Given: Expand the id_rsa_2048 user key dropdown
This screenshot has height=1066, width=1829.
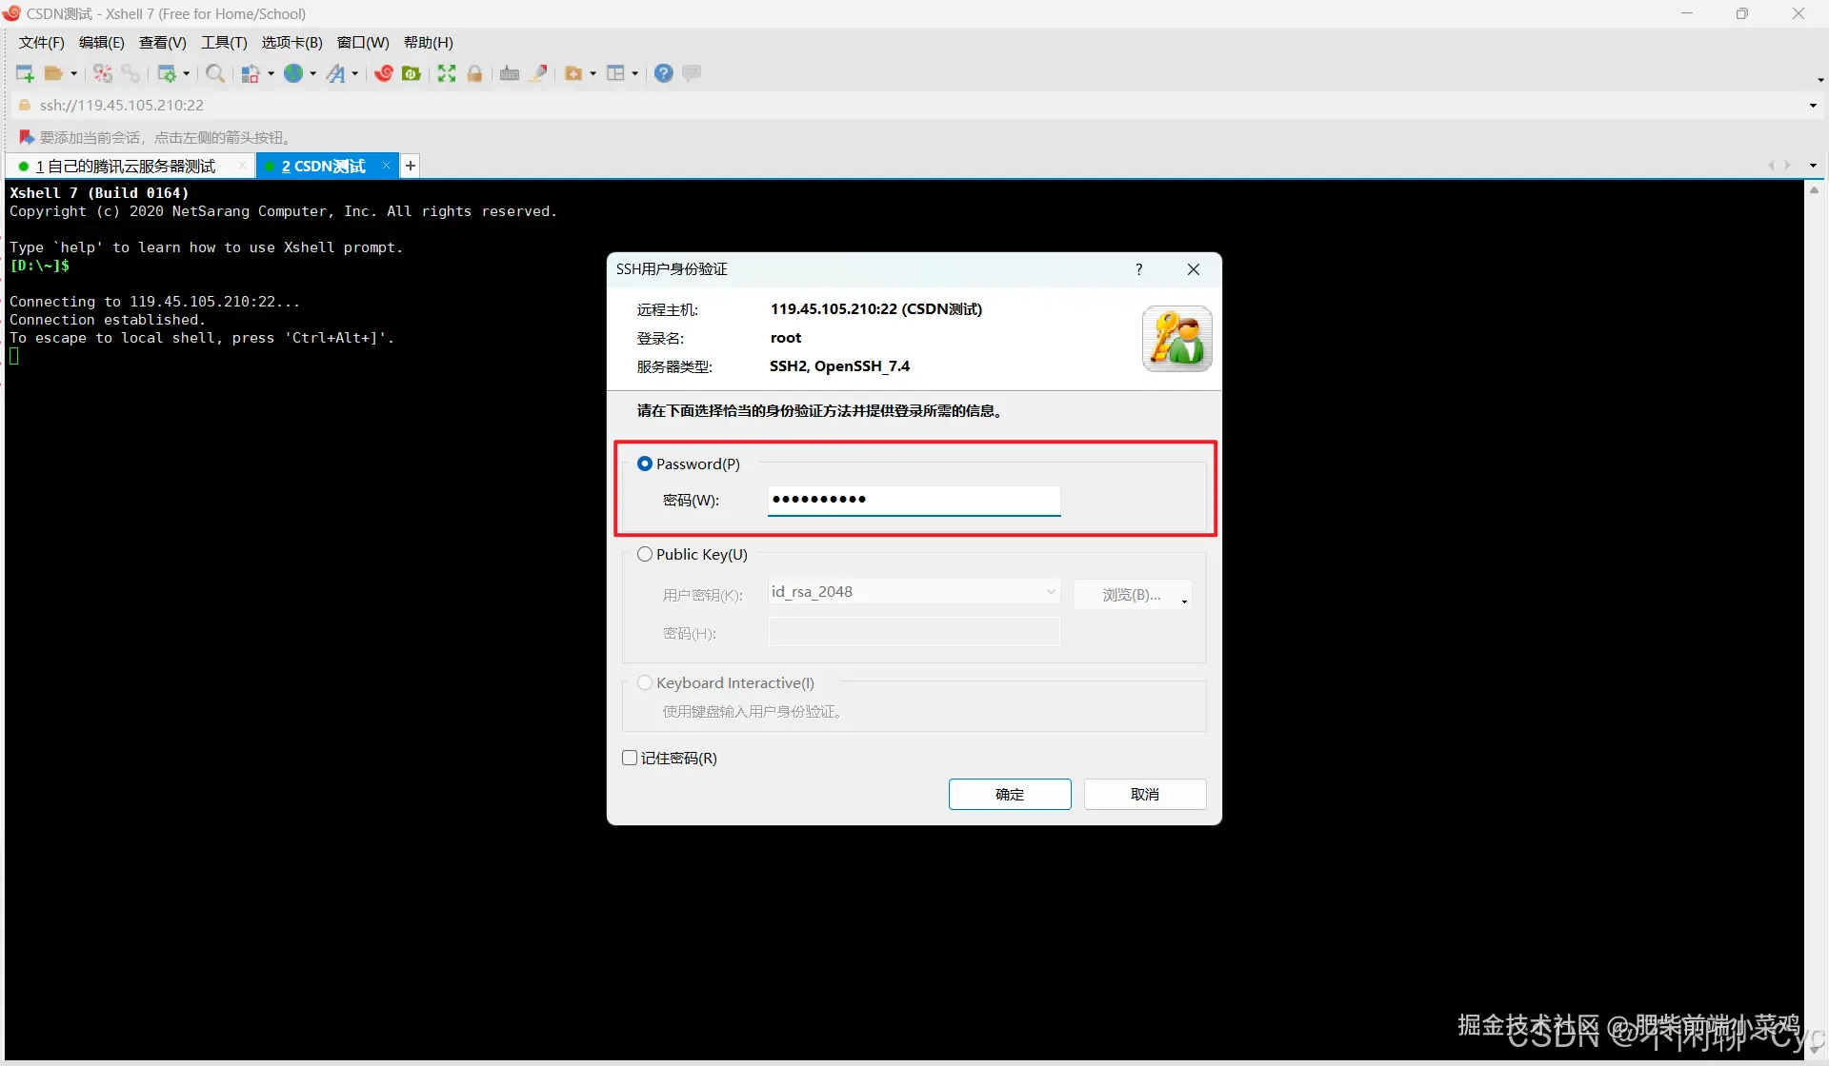Looking at the screenshot, I should point(1050,591).
